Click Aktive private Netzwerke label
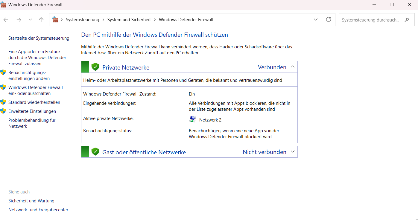 (108, 119)
